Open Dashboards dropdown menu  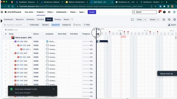pos(62,12)
